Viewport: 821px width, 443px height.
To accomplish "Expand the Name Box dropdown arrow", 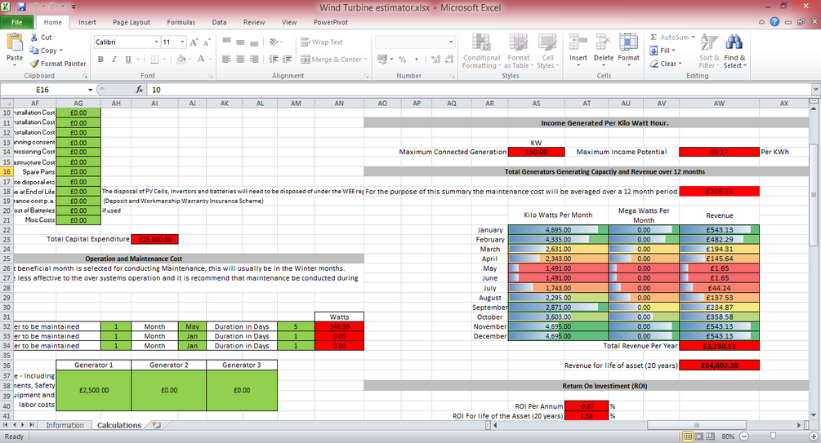I will coord(90,90).
